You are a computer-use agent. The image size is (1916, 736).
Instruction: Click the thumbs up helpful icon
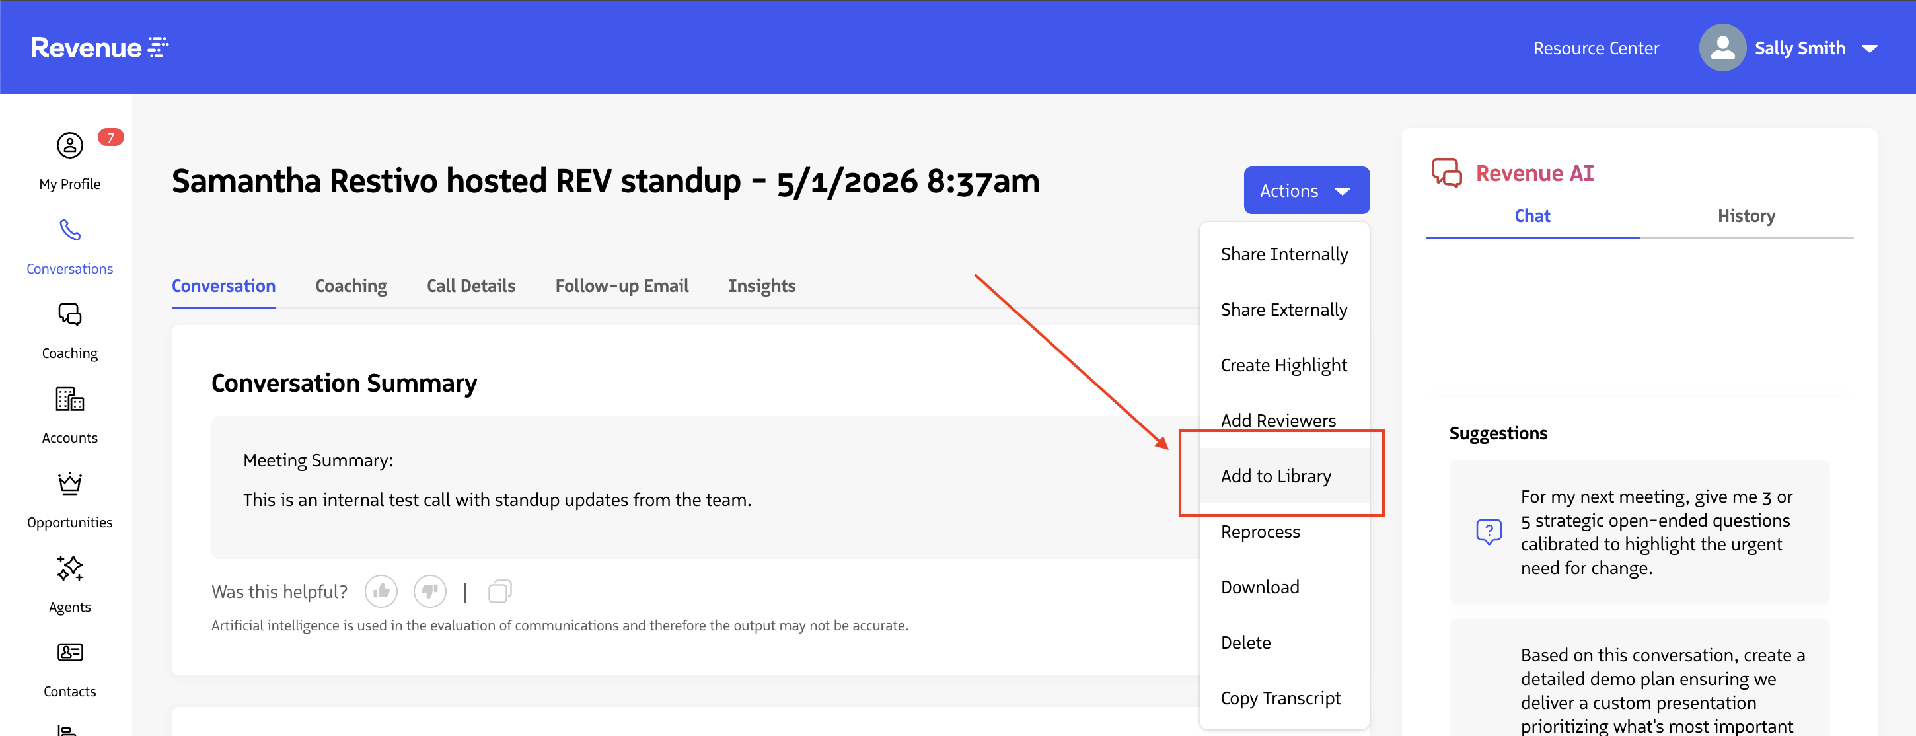click(381, 591)
